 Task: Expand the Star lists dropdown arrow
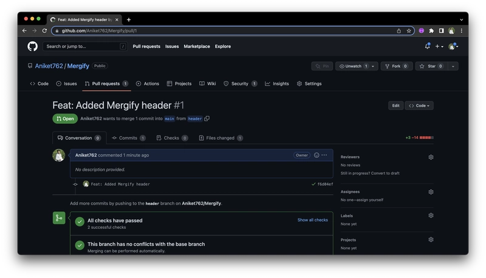point(453,66)
